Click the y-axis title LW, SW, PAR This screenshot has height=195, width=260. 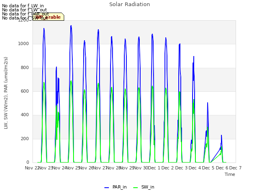tap(6, 93)
